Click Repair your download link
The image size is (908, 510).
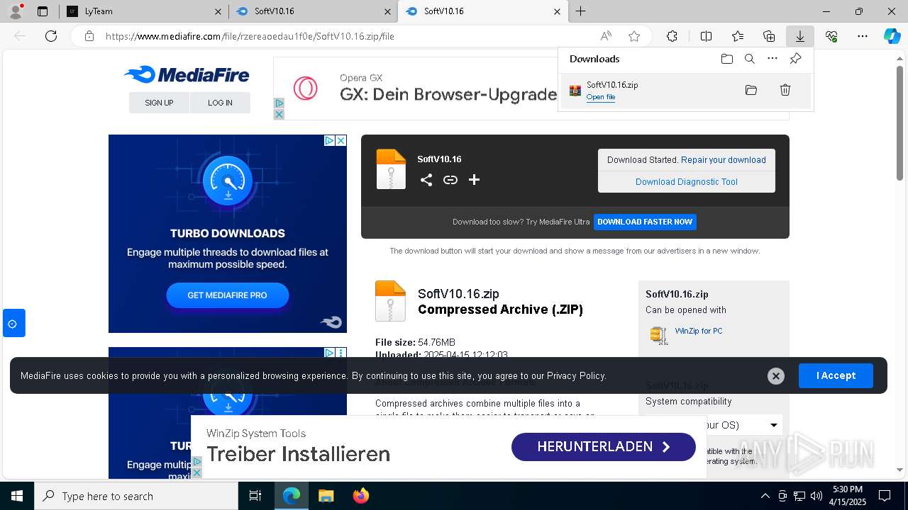tap(723, 160)
